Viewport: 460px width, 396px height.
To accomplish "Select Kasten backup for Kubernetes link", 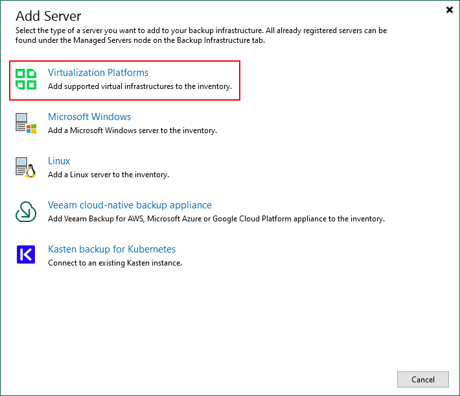I will tap(111, 249).
